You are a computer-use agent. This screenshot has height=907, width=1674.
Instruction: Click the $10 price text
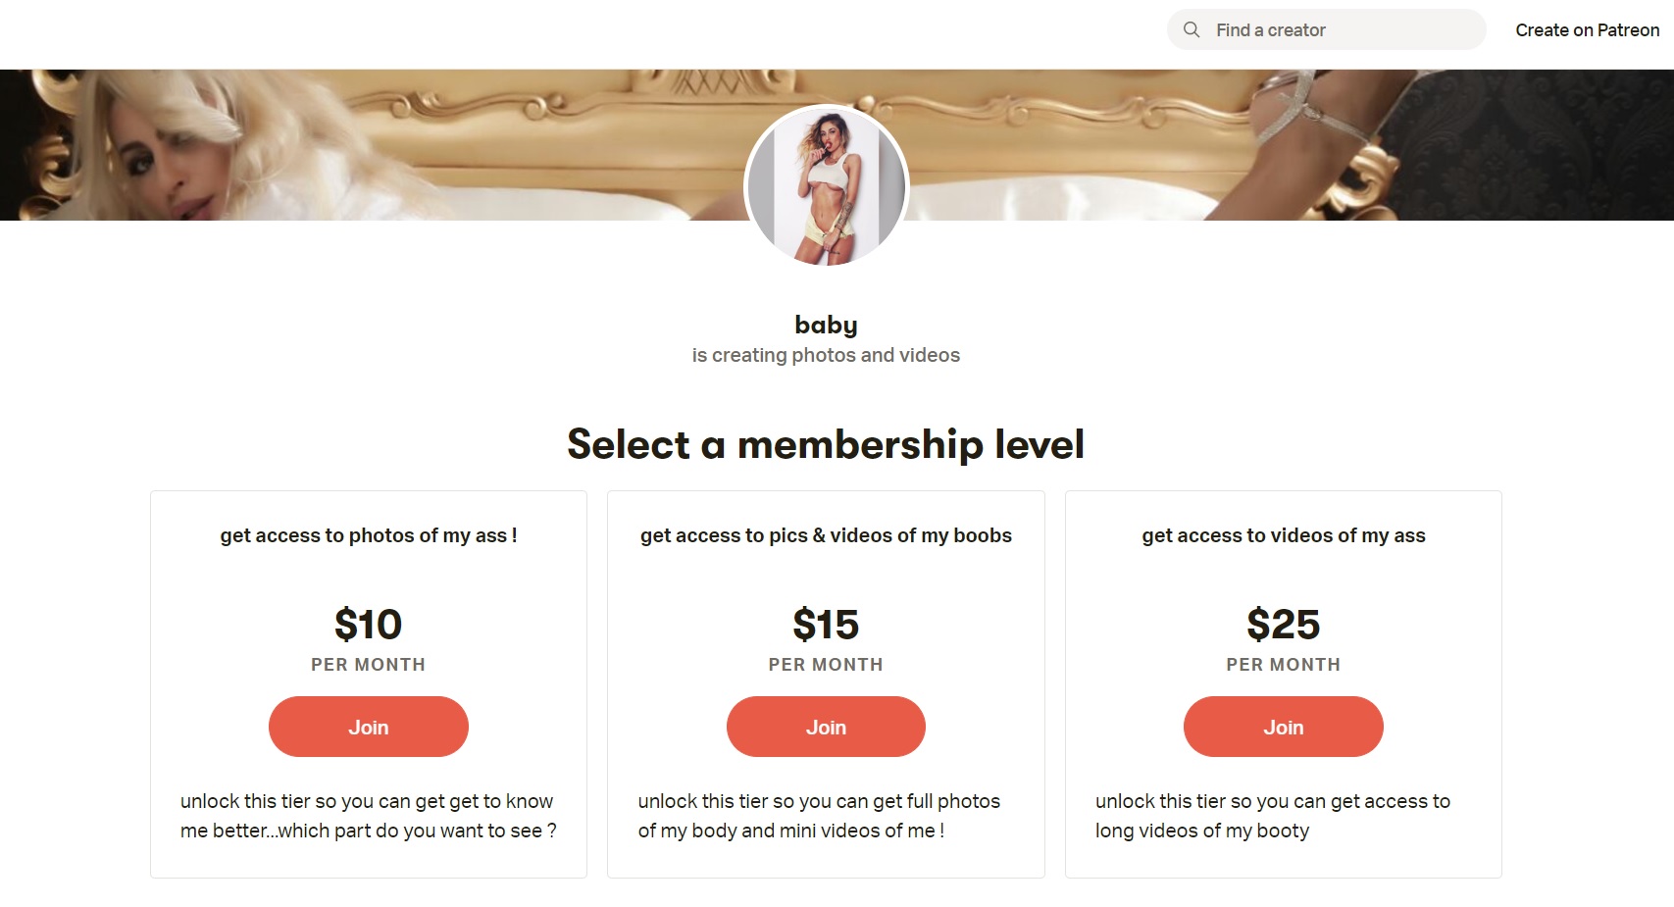[369, 625]
